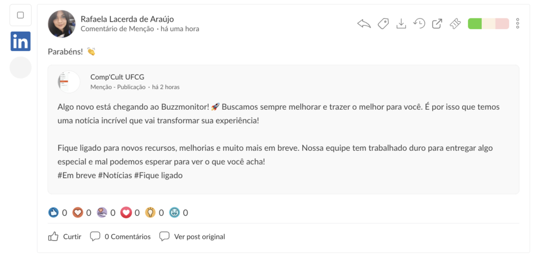Click the download icon
Image resolution: width=541 pixels, height=259 pixels.
point(401,24)
